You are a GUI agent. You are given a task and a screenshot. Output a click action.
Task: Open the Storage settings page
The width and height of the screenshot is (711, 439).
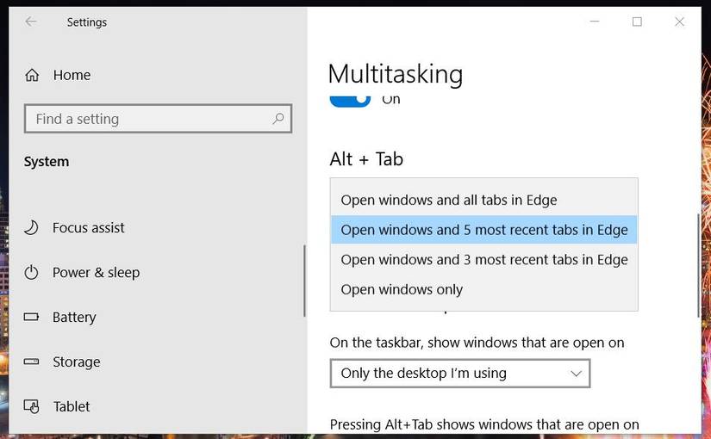click(x=76, y=362)
